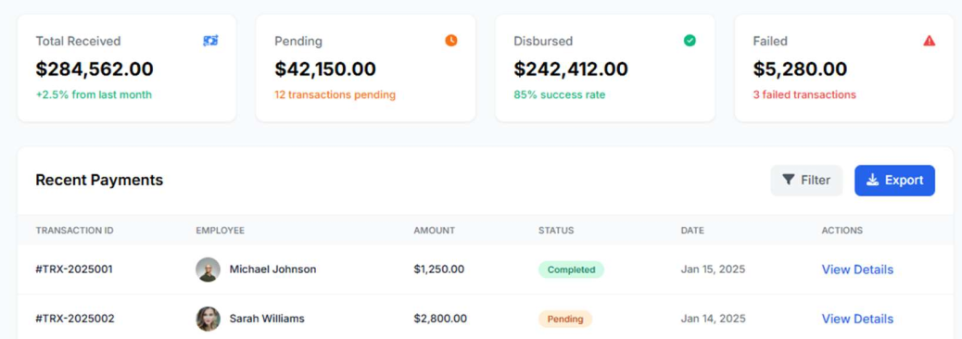
Task: Select the Transaction ID column header
Action: (x=74, y=231)
